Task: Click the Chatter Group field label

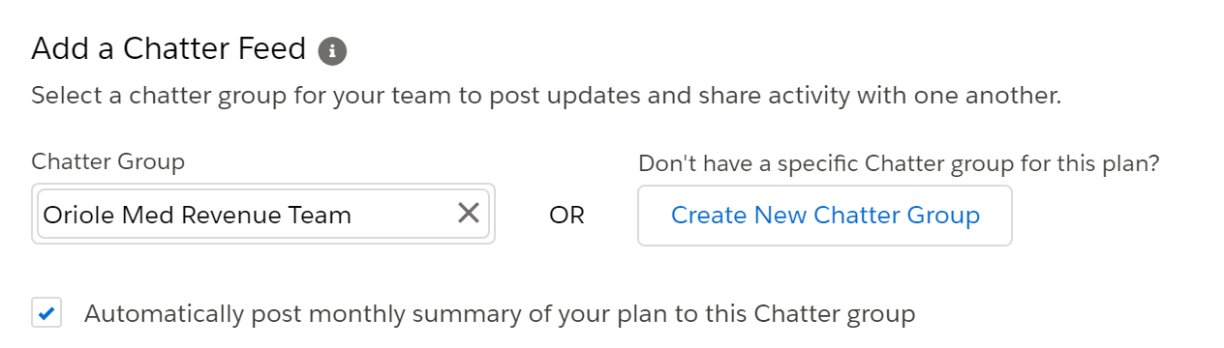Action: (108, 161)
